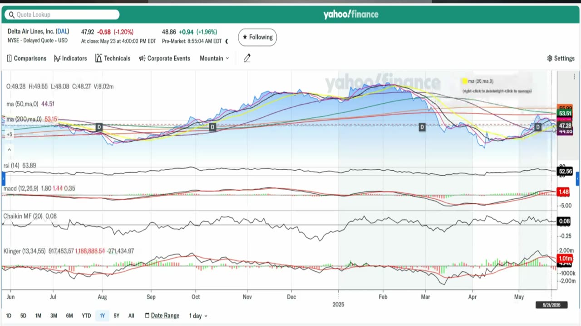Collapse indicator legend with the up chevron
The image size is (581, 326).
click(9, 150)
